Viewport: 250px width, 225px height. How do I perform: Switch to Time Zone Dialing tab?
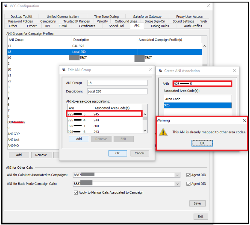pos(106,17)
